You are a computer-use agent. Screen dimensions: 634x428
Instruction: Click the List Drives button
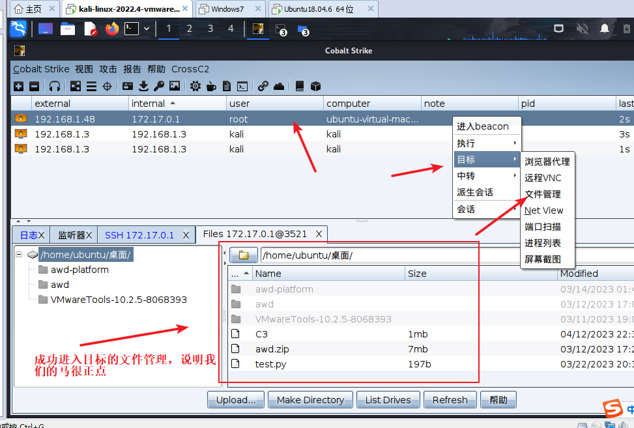[x=388, y=400]
